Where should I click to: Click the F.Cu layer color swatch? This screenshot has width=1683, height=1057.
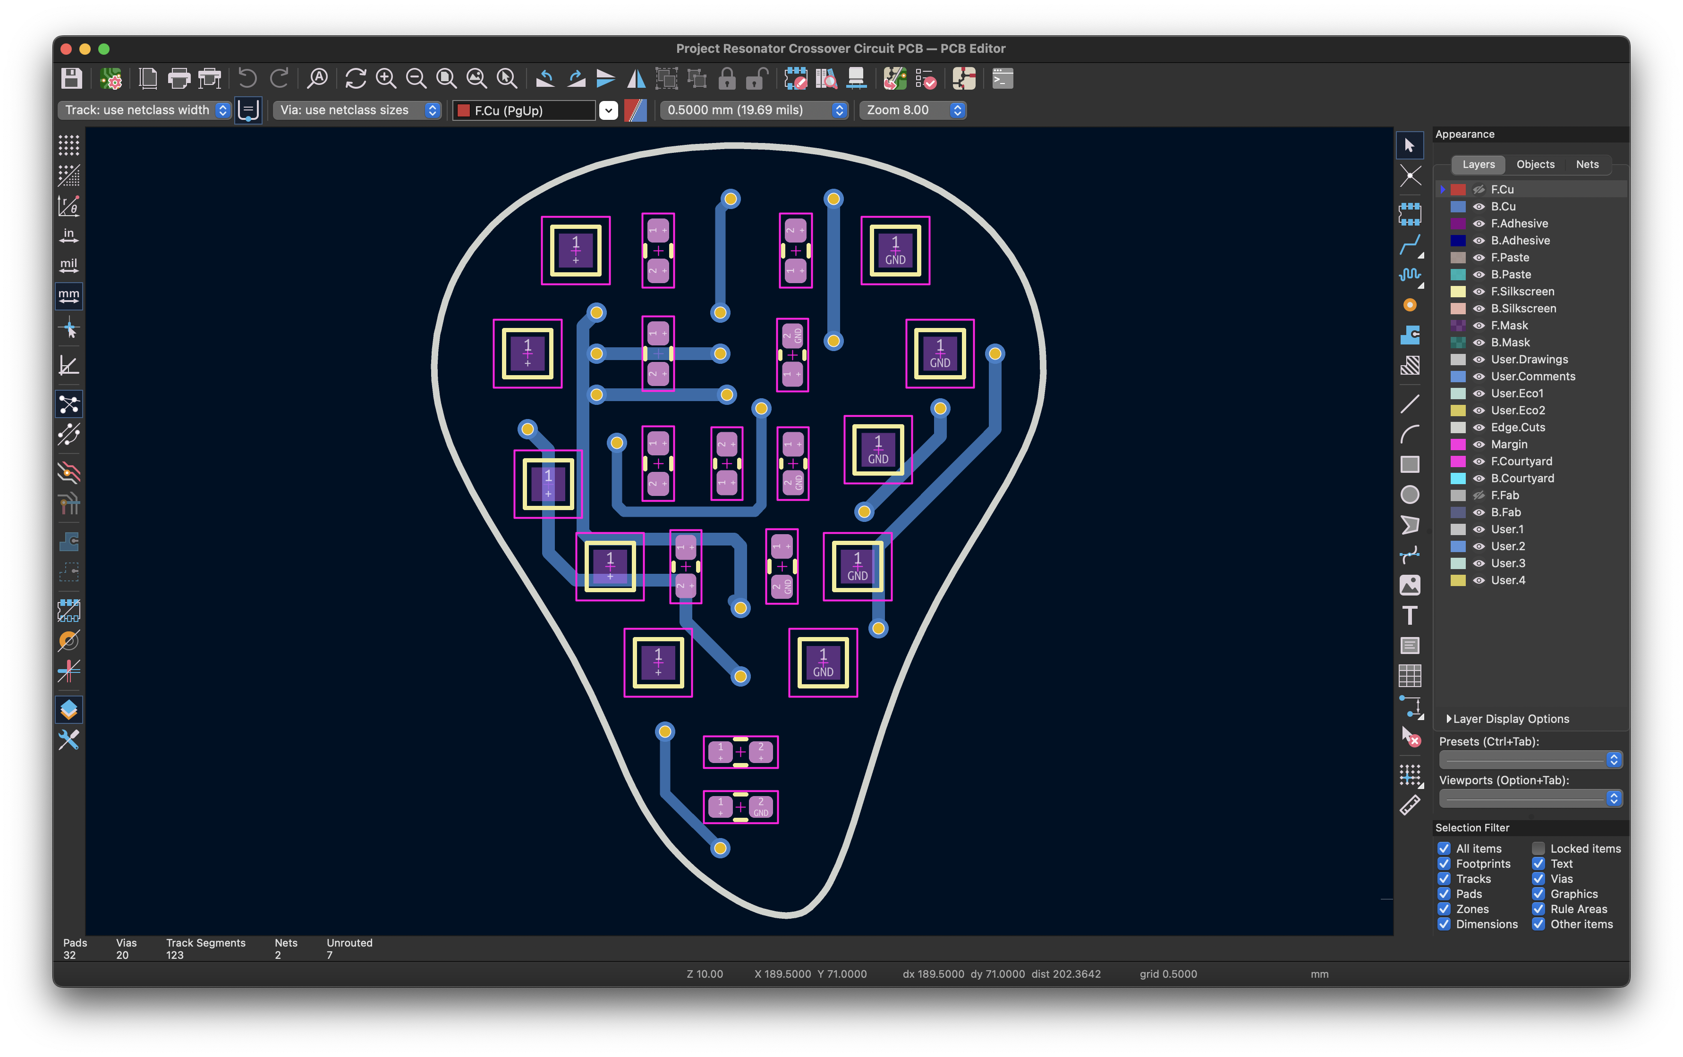[x=1458, y=189]
